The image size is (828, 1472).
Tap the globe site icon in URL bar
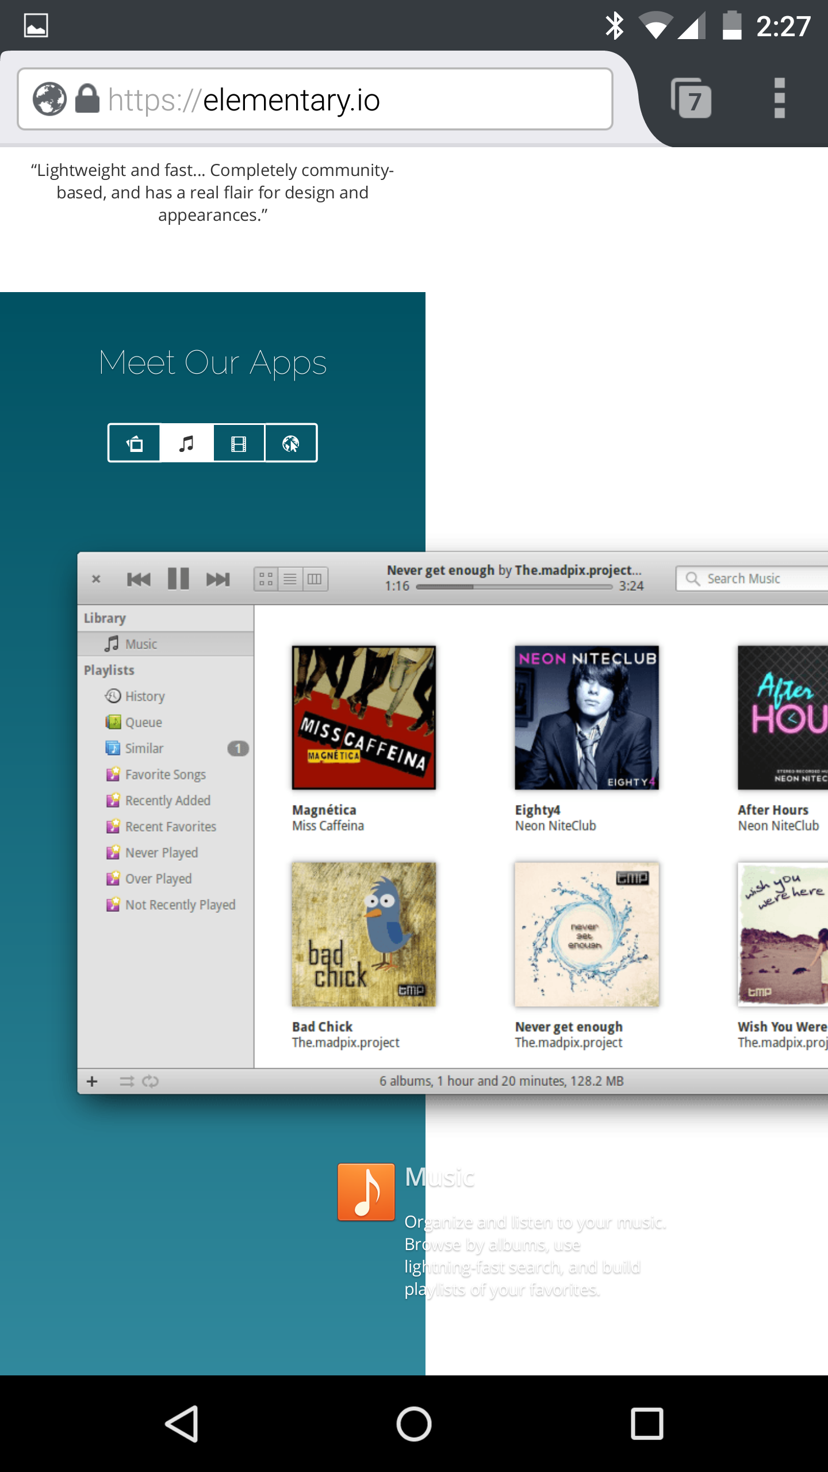point(50,99)
